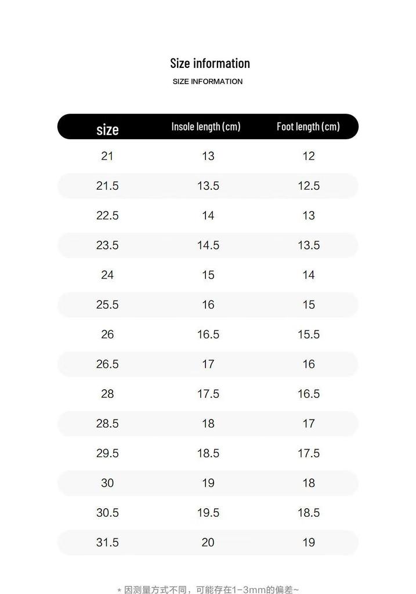Select the size 26.5 cell

click(x=107, y=364)
